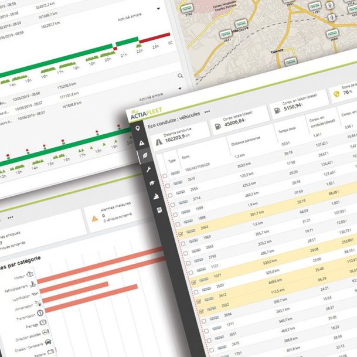
Task: Click the red segment of the upper activity timeline
Action: tap(155, 38)
